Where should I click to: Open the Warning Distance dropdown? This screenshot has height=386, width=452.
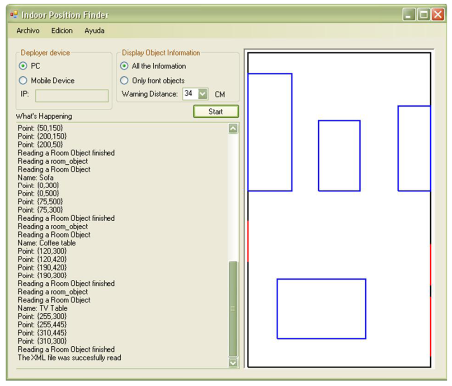point(202,94)
